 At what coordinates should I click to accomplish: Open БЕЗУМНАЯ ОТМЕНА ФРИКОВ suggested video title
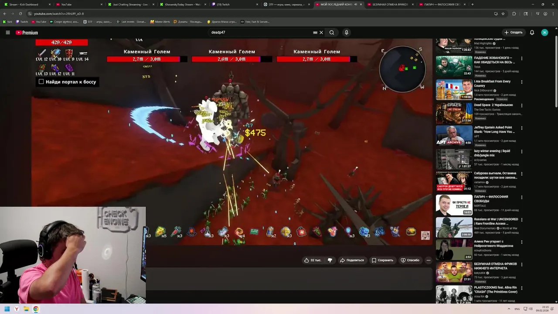496,266
